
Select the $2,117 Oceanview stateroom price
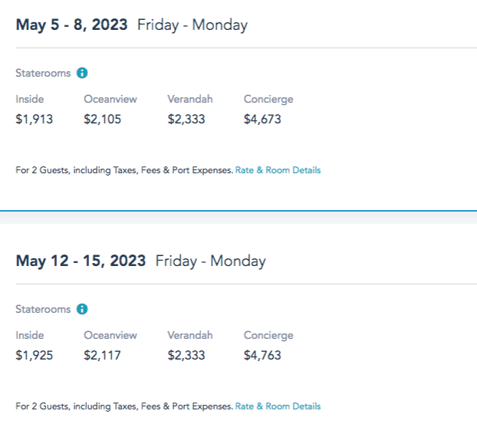click(103, 355)
